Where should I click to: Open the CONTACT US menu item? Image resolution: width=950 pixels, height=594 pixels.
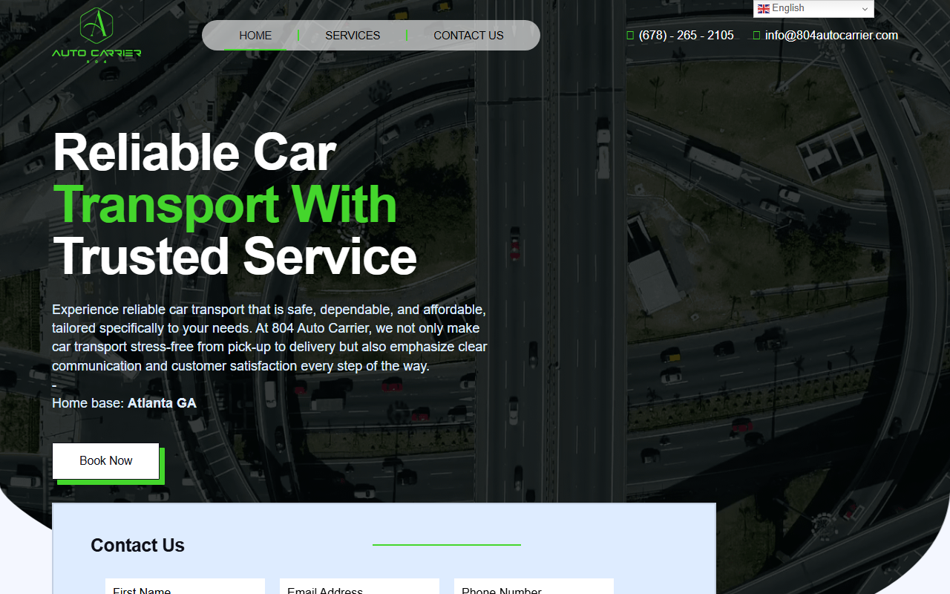point(468,35)
